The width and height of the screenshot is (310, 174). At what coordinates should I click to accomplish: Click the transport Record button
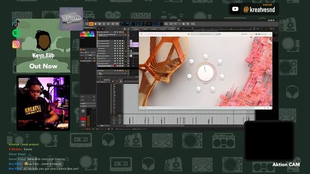99,24
